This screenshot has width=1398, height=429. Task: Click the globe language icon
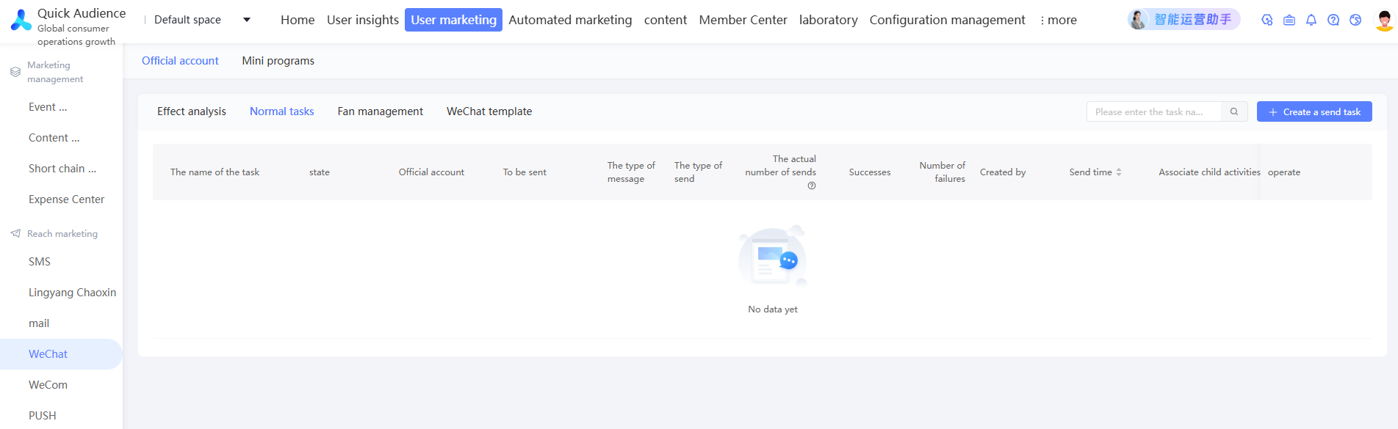1355,21
